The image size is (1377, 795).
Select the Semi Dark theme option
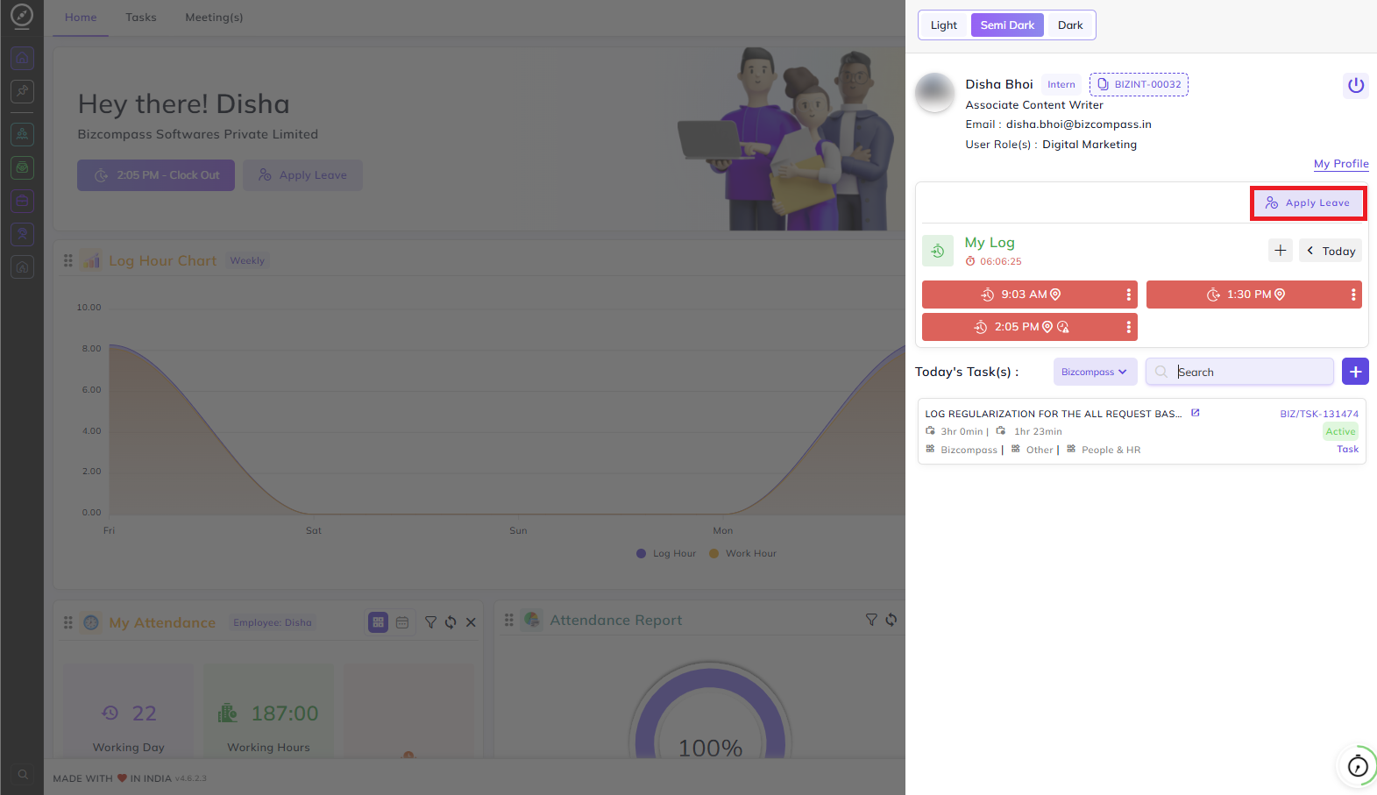pos(1007,25)
